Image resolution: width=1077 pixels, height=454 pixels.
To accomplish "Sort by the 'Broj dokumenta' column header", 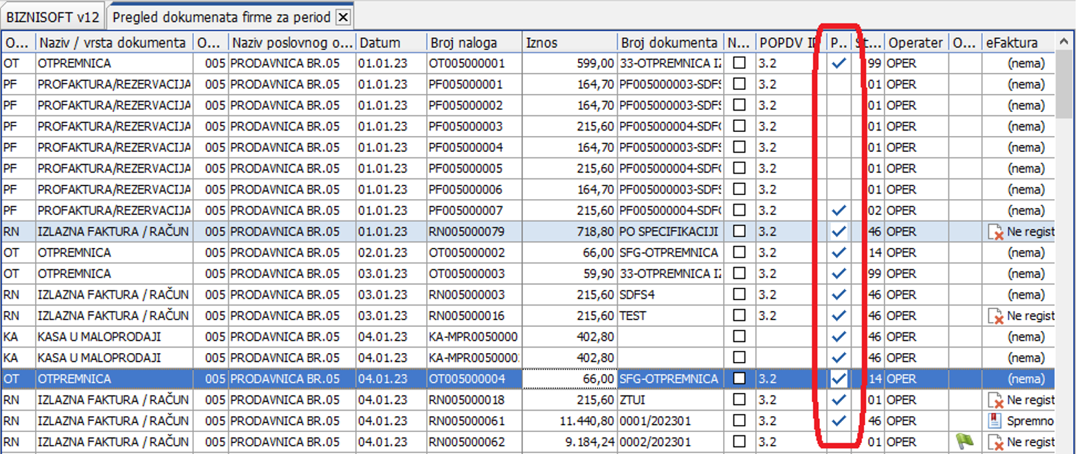I will [x=671, y=43].
